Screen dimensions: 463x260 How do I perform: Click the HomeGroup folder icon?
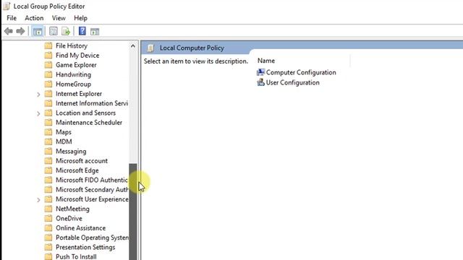point(48,84)
